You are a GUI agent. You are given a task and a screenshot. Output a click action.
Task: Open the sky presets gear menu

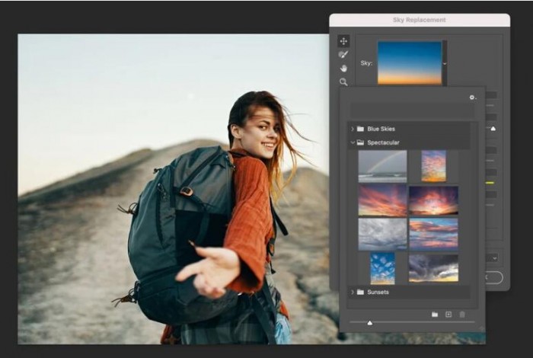pyautogui.click(x=473, y=97)
